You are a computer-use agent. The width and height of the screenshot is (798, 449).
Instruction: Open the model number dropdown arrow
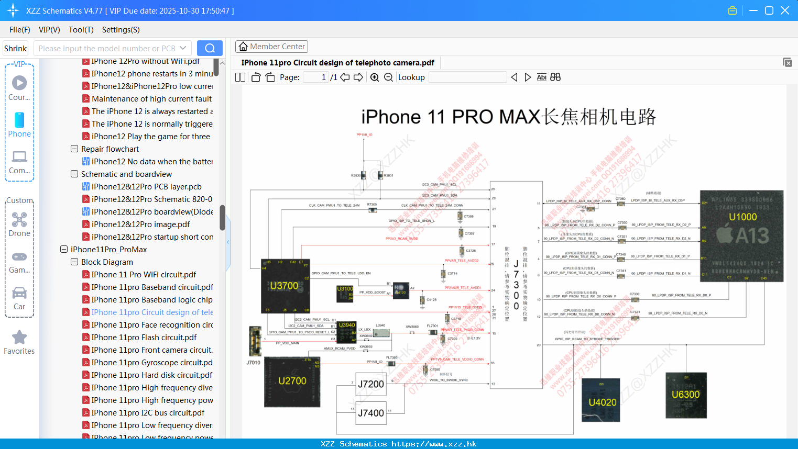[183, 48]
